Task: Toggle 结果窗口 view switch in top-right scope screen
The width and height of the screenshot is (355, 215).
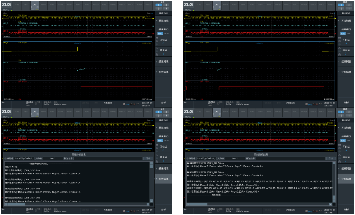Action: [345, 33]
